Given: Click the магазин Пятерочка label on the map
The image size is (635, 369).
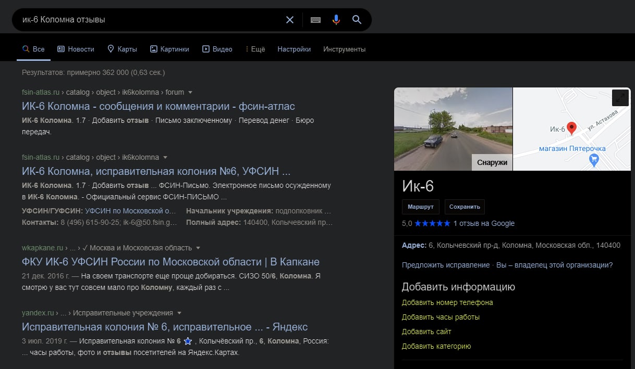Looking at the screenshot, I should [572, 148].
